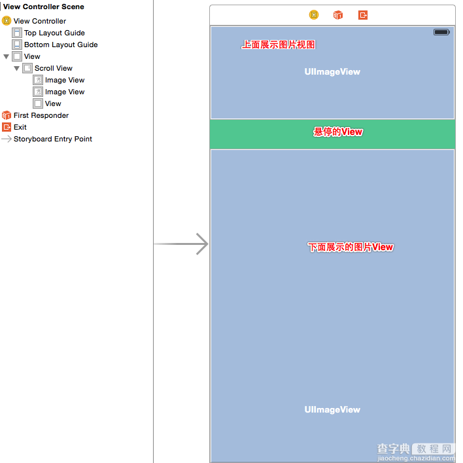Click the battery indicator in simulated status bar

coord(441,32)
